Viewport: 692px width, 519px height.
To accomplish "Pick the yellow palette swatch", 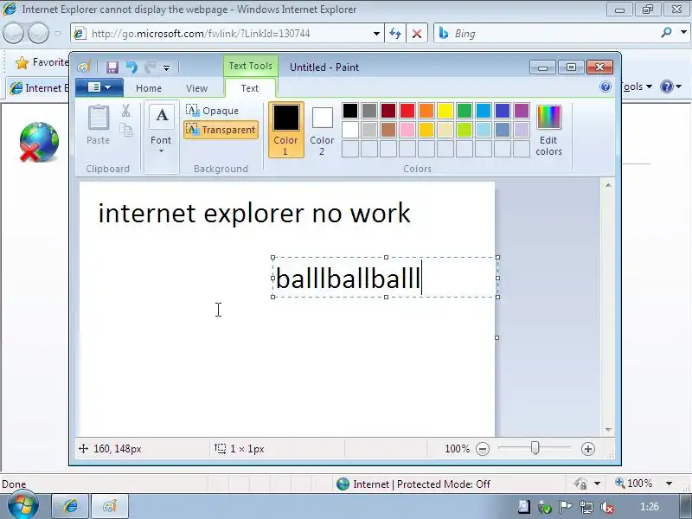I will (445, 111).
